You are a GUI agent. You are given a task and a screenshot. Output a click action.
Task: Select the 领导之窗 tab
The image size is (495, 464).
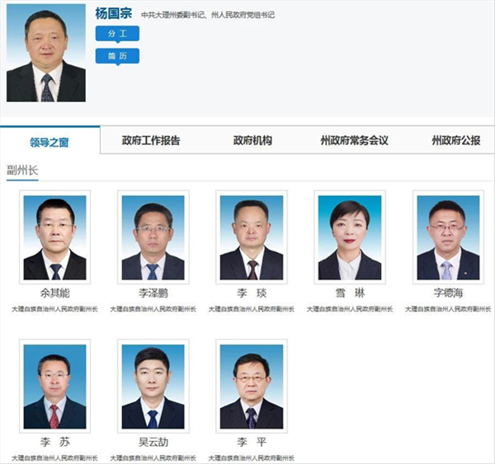(49, 143)
